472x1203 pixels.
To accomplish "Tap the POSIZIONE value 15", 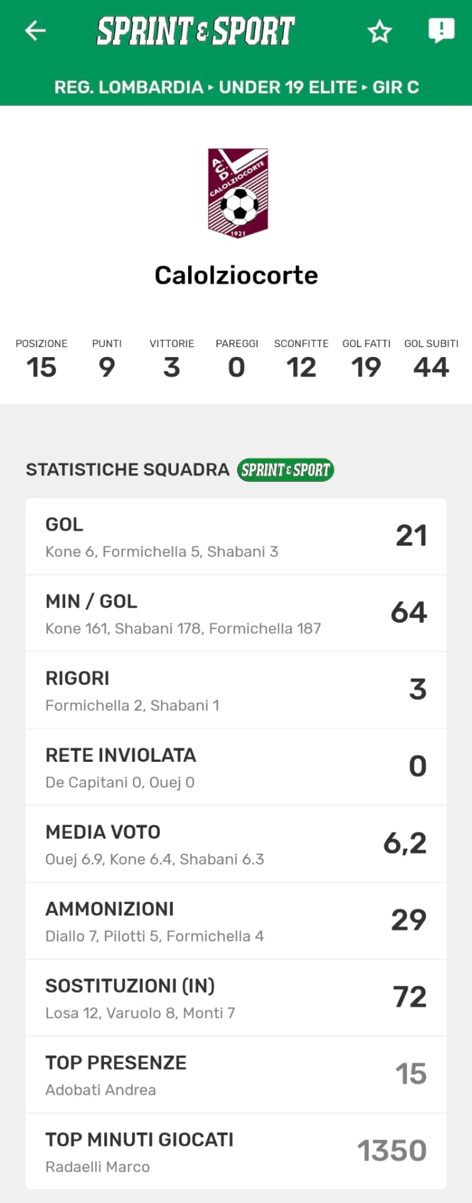I will click(x=41, y=367).
